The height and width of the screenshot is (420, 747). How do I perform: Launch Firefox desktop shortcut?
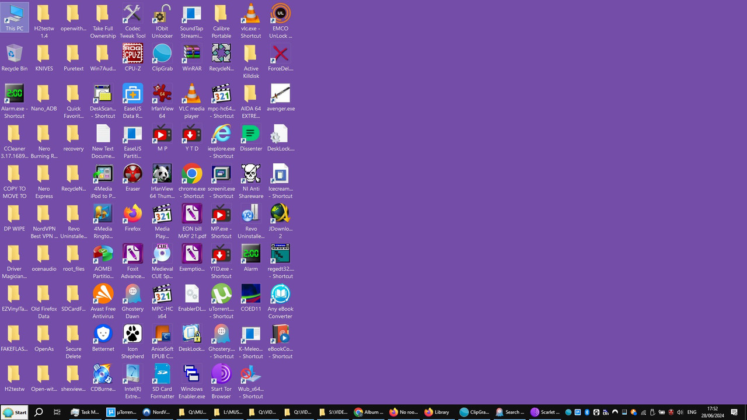[132, 218]
